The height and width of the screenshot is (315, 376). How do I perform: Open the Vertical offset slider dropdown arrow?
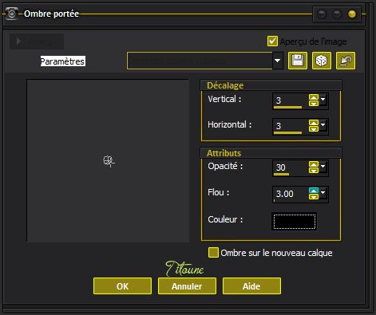(323, 100)
